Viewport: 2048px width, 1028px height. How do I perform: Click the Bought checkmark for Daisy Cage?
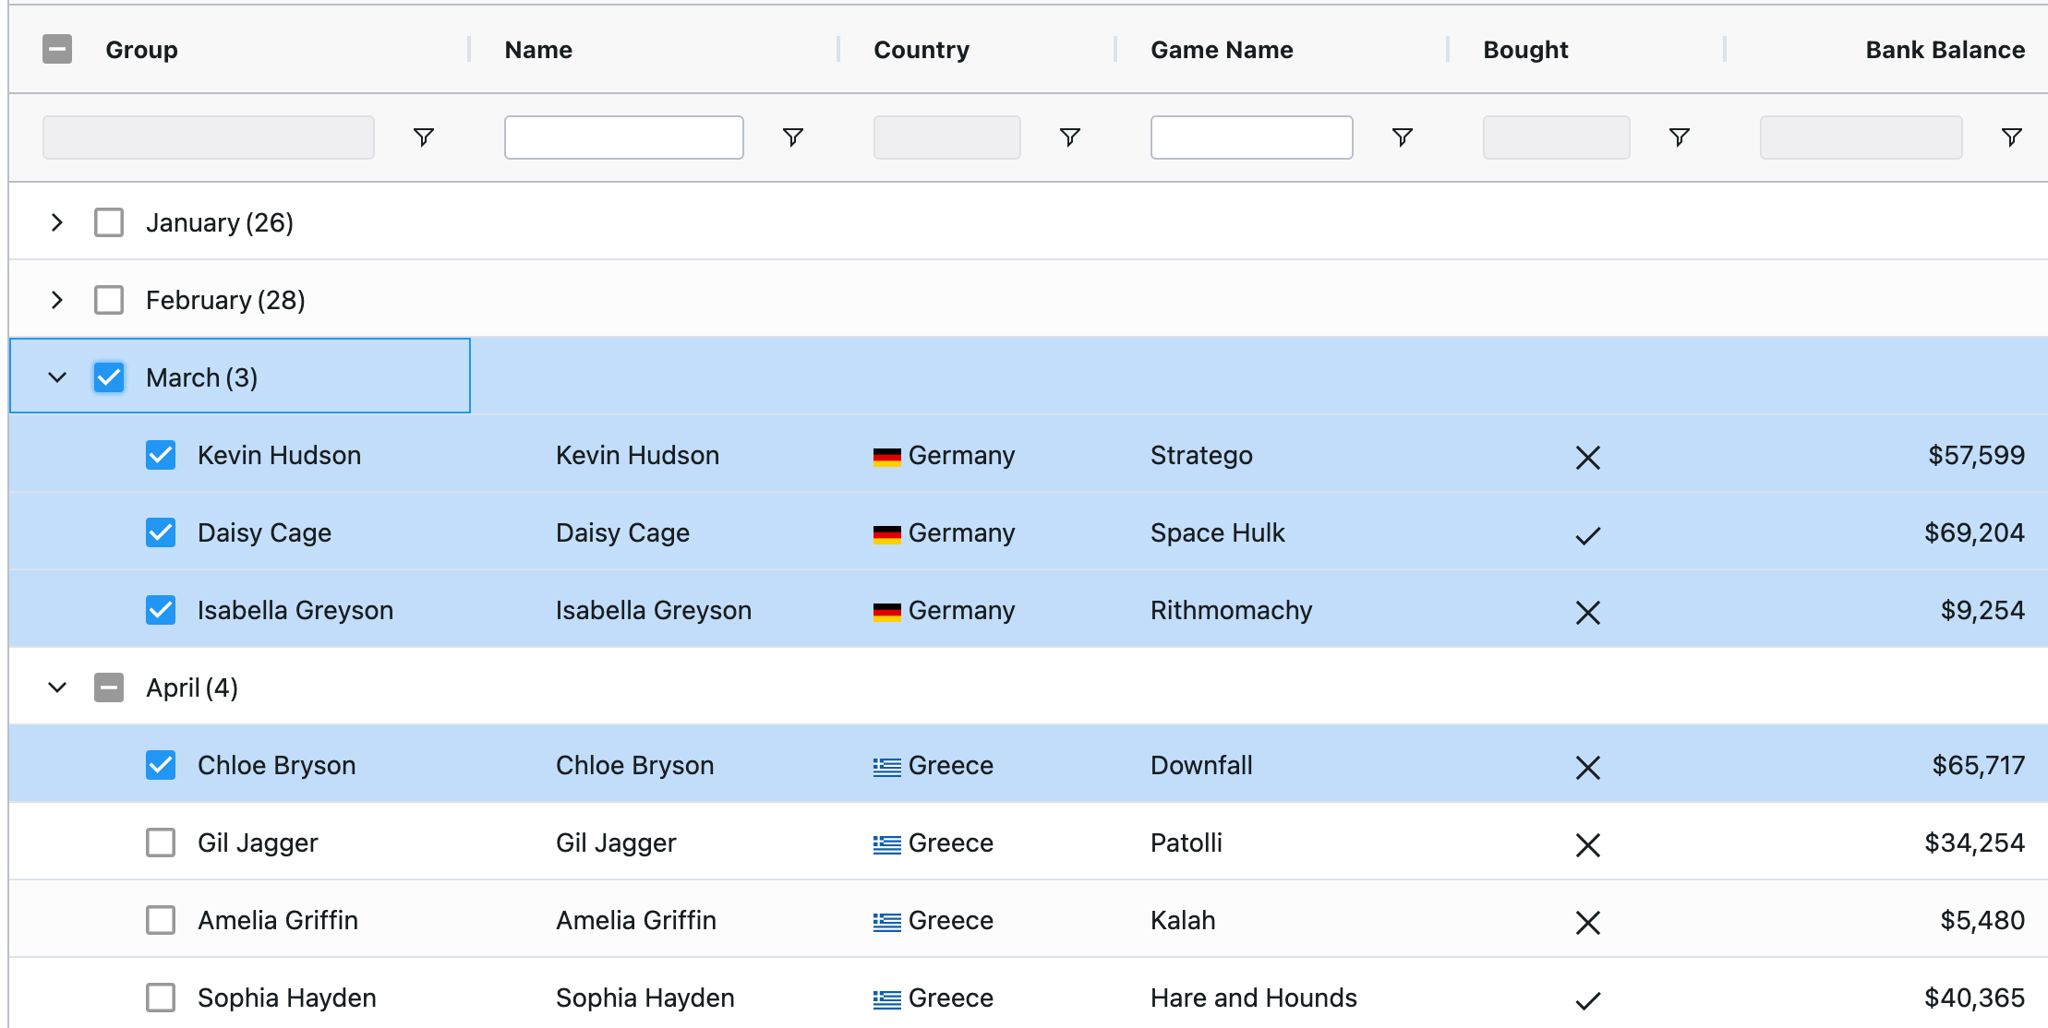(x=1587, y=535)
